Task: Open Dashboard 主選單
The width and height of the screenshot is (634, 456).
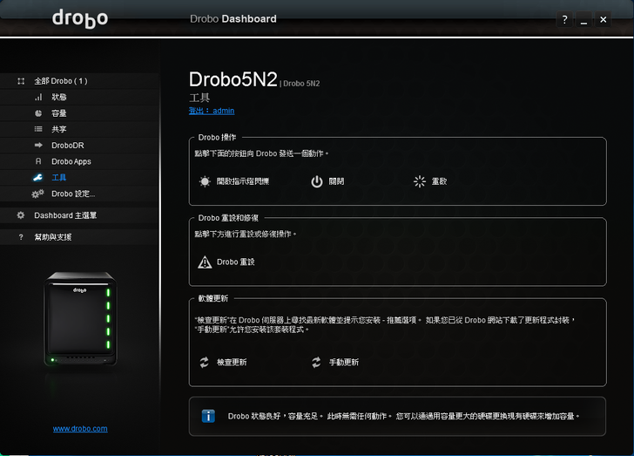Action: pyautogui.click(x=79, y=215)
